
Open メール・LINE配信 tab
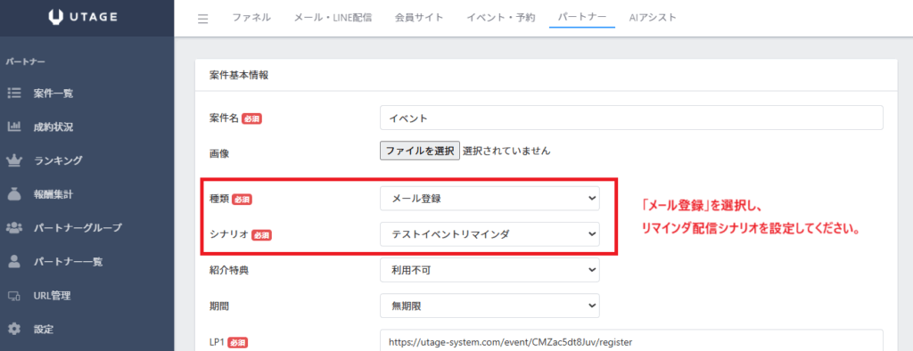pyautogui.click(x=333, y=18)
